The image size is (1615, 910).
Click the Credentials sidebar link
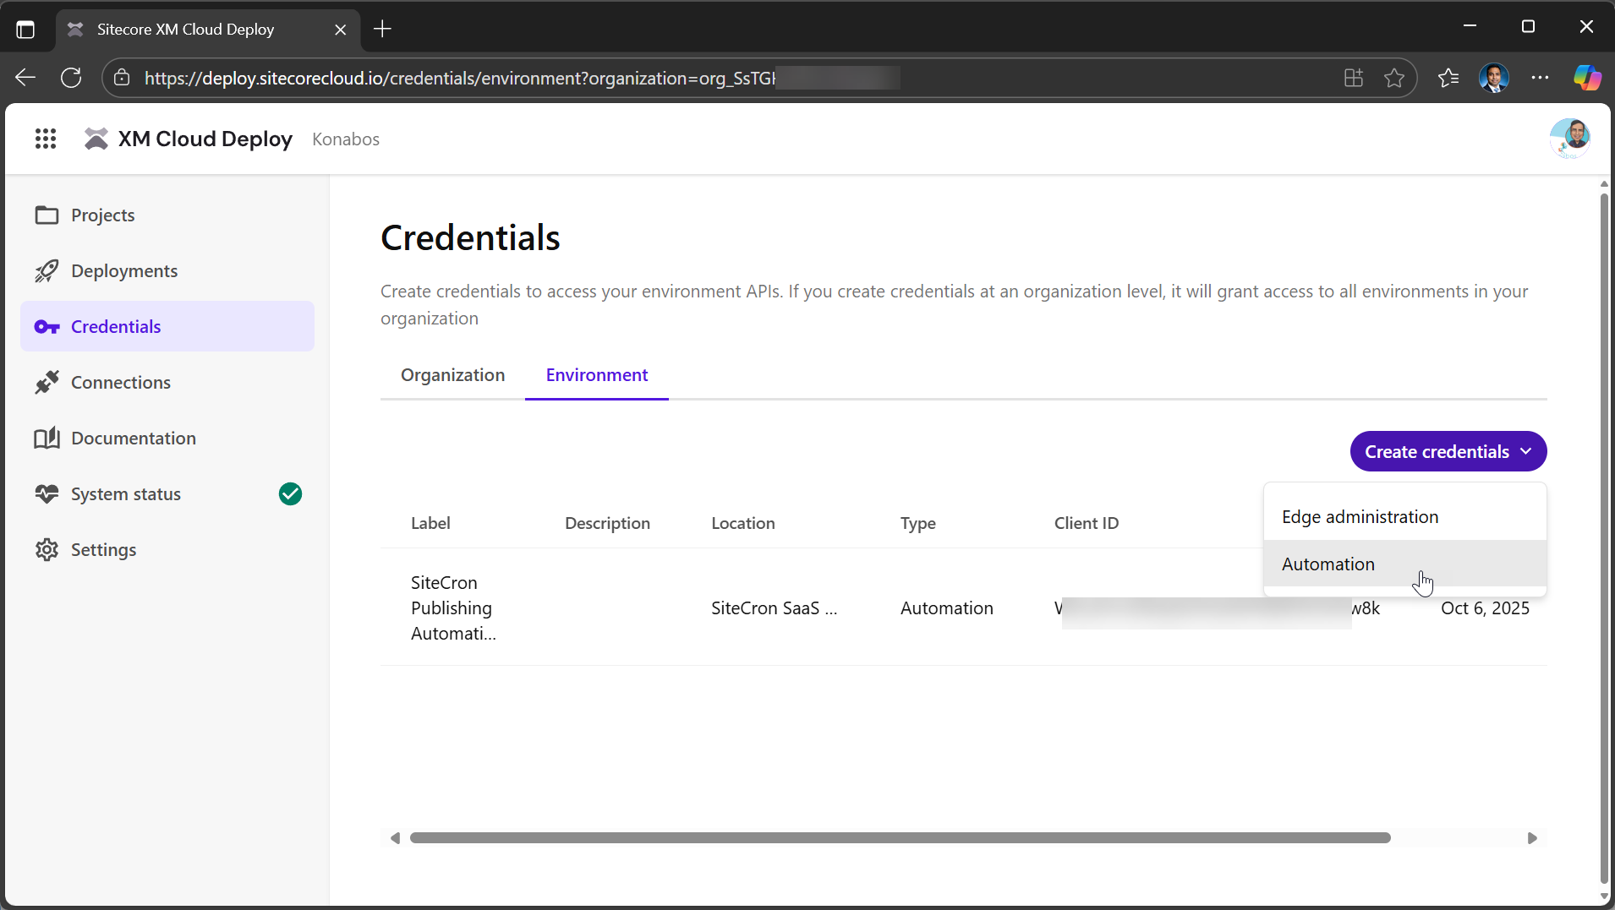click(116, 327)
